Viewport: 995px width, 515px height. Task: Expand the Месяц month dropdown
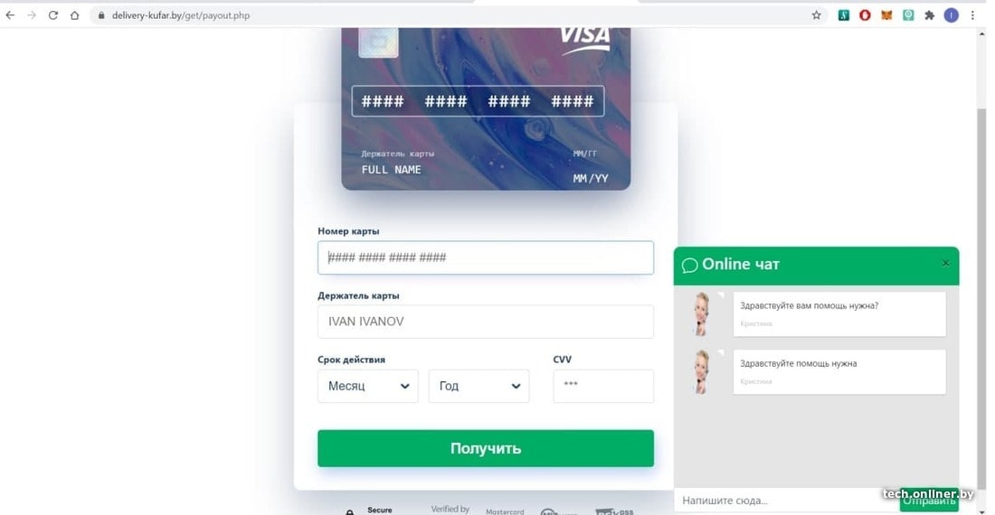[368, 386]
